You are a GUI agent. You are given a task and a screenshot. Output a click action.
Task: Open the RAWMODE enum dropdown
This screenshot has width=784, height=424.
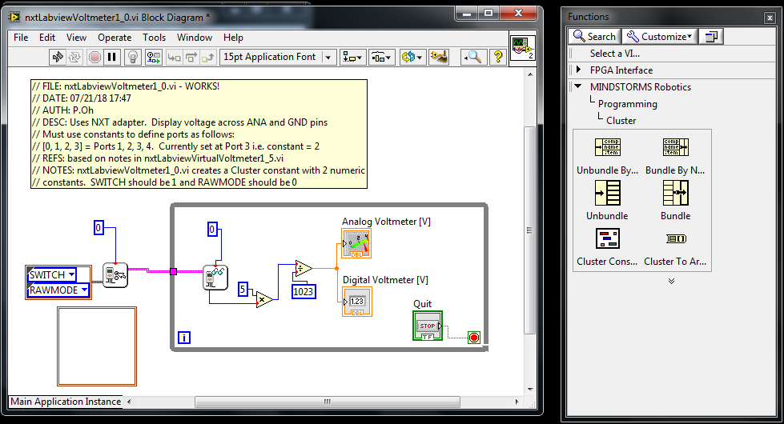coord(84,290)
